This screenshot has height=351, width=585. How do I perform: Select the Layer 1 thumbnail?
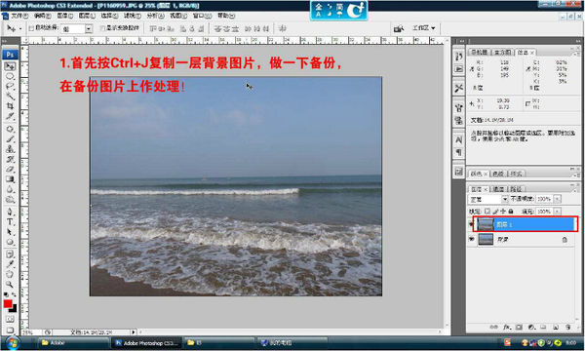(x=486, y=224)
